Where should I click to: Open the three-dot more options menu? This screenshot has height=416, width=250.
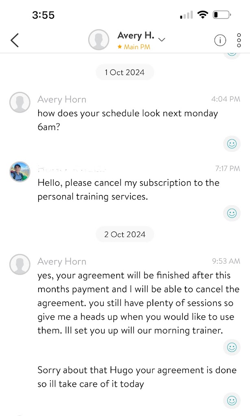(239, 40)
